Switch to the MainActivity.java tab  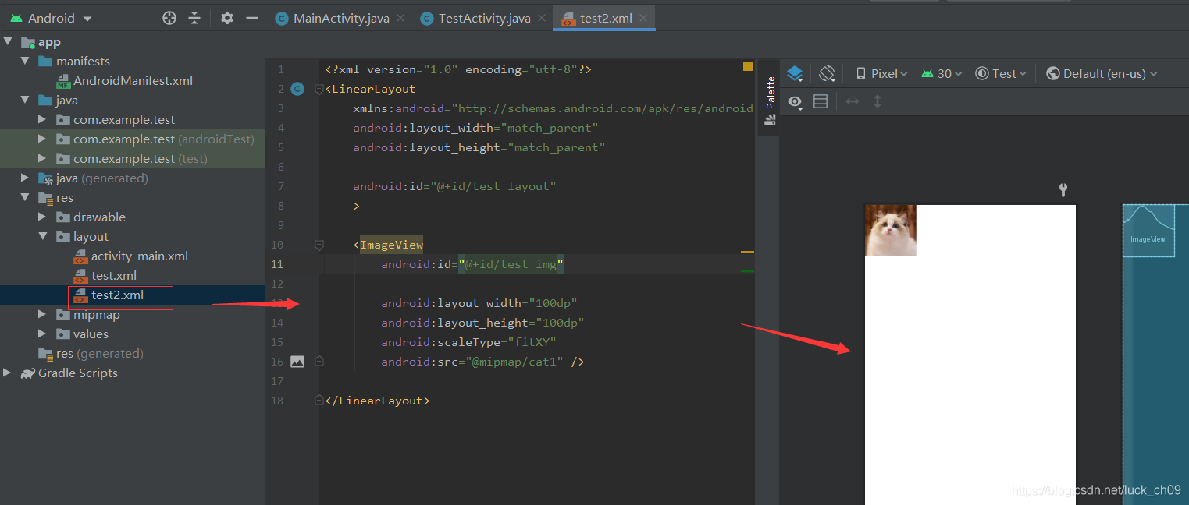coord(341,19)
